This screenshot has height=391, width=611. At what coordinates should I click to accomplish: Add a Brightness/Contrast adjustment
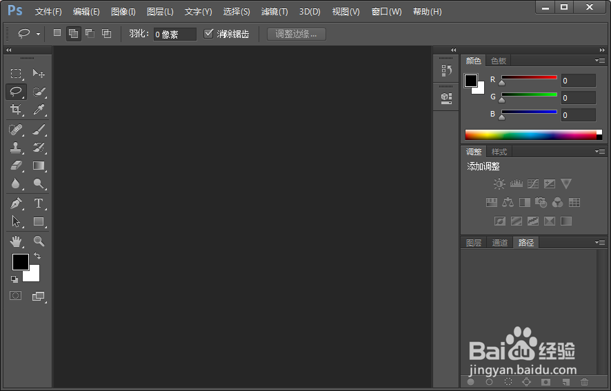[x=499, y=183]
